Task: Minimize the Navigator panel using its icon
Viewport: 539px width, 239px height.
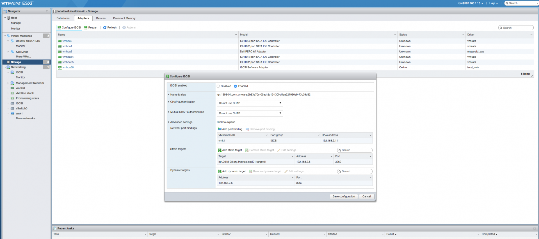Action: [47, 11]
